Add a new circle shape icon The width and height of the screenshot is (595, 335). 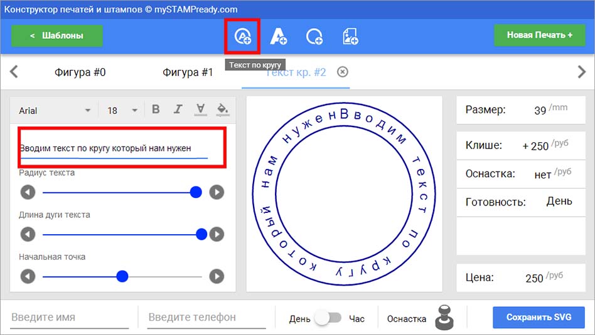click(314, 37)
